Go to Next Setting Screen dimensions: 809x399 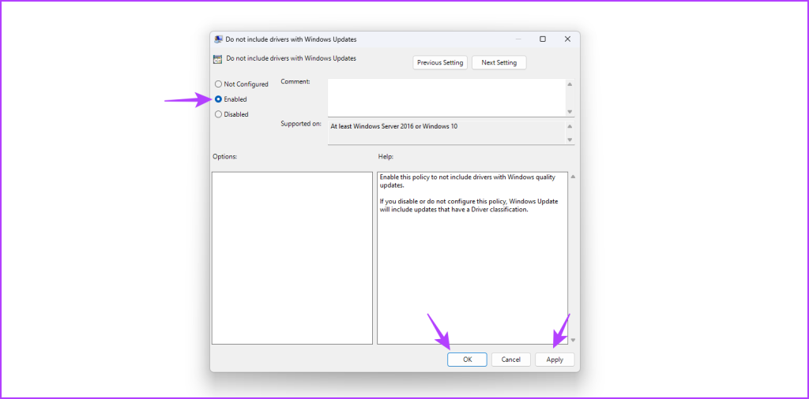pos(499,62)
